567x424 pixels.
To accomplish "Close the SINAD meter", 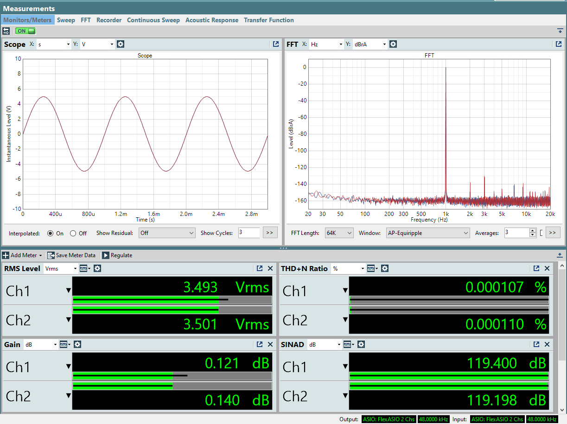I will coord(547,344).
